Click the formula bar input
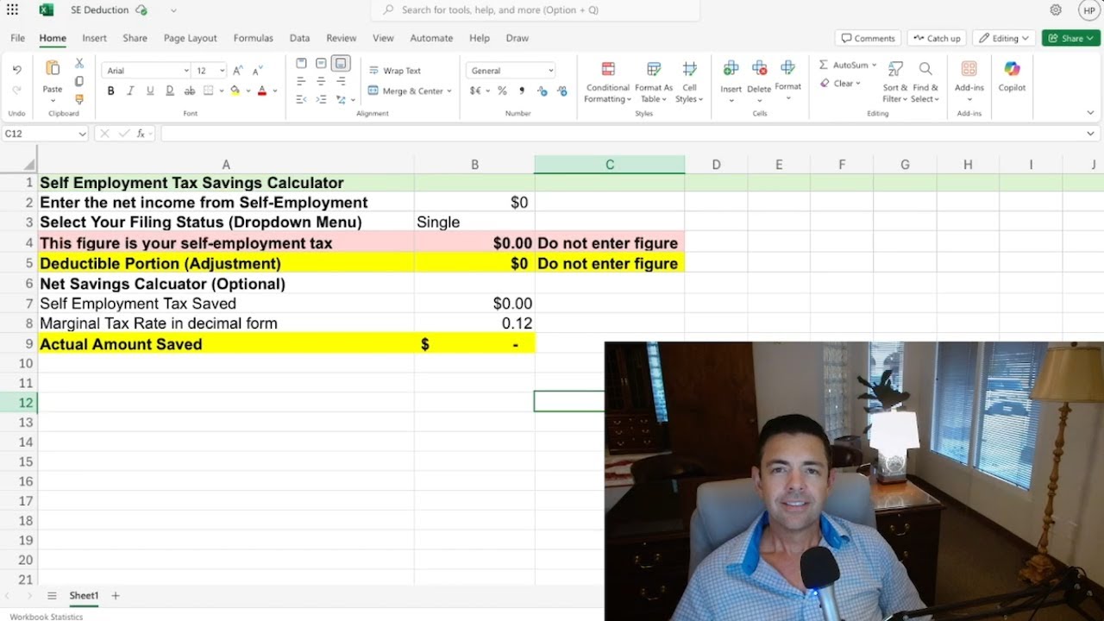Screen dimensions: 1104x621 pos(621,134)
